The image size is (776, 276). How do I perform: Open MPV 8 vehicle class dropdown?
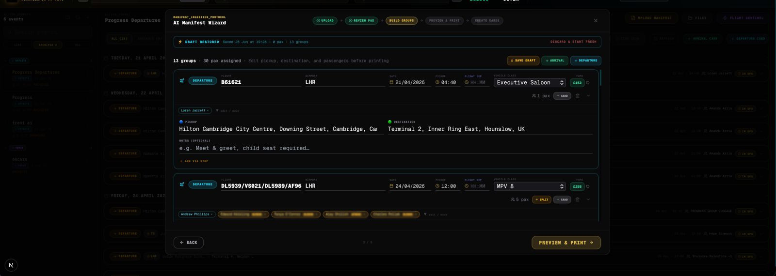coord(530,186)
